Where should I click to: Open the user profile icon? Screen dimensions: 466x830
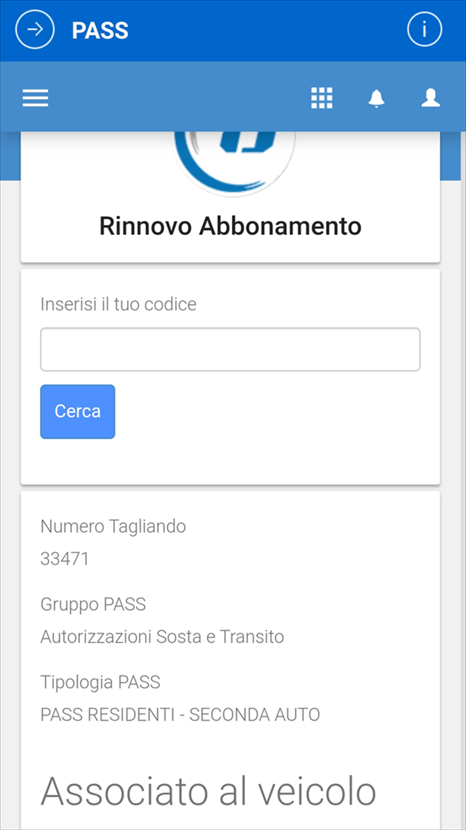[431, 98]
